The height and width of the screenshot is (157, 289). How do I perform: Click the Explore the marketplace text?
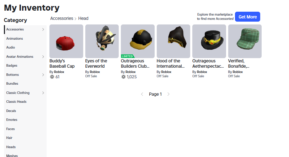click(215, 17)
